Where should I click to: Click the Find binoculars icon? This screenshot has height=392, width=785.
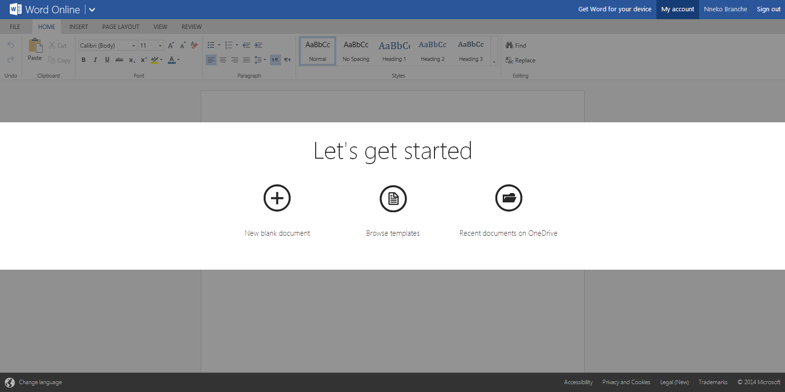coord(510,45)
